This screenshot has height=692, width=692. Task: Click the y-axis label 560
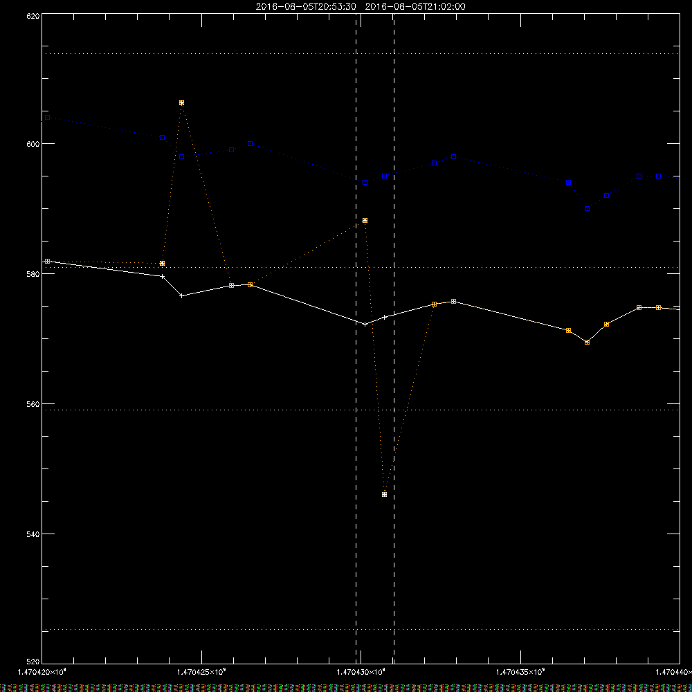click(34, 404)
